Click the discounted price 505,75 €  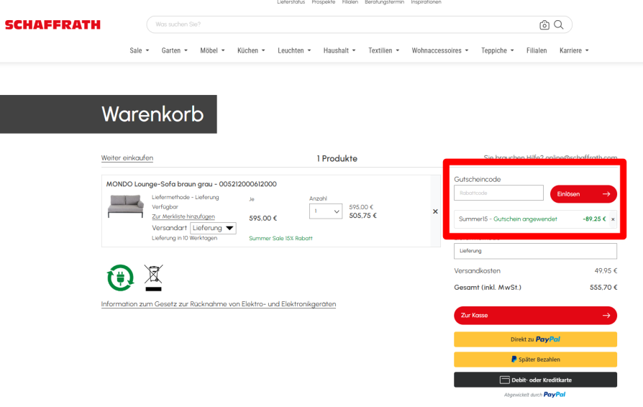[362, 216]
